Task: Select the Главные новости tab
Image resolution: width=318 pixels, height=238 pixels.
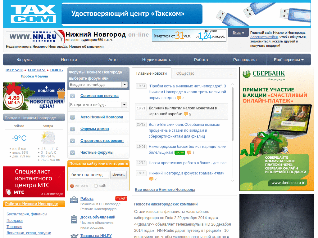Action: pos(152,73)
